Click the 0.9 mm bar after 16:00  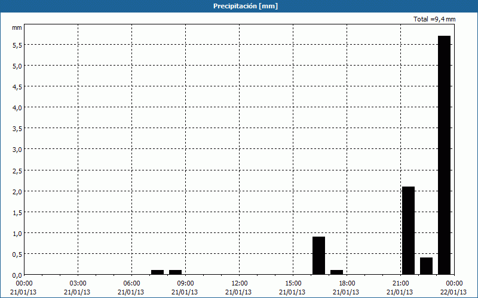(x=318, y=256)
